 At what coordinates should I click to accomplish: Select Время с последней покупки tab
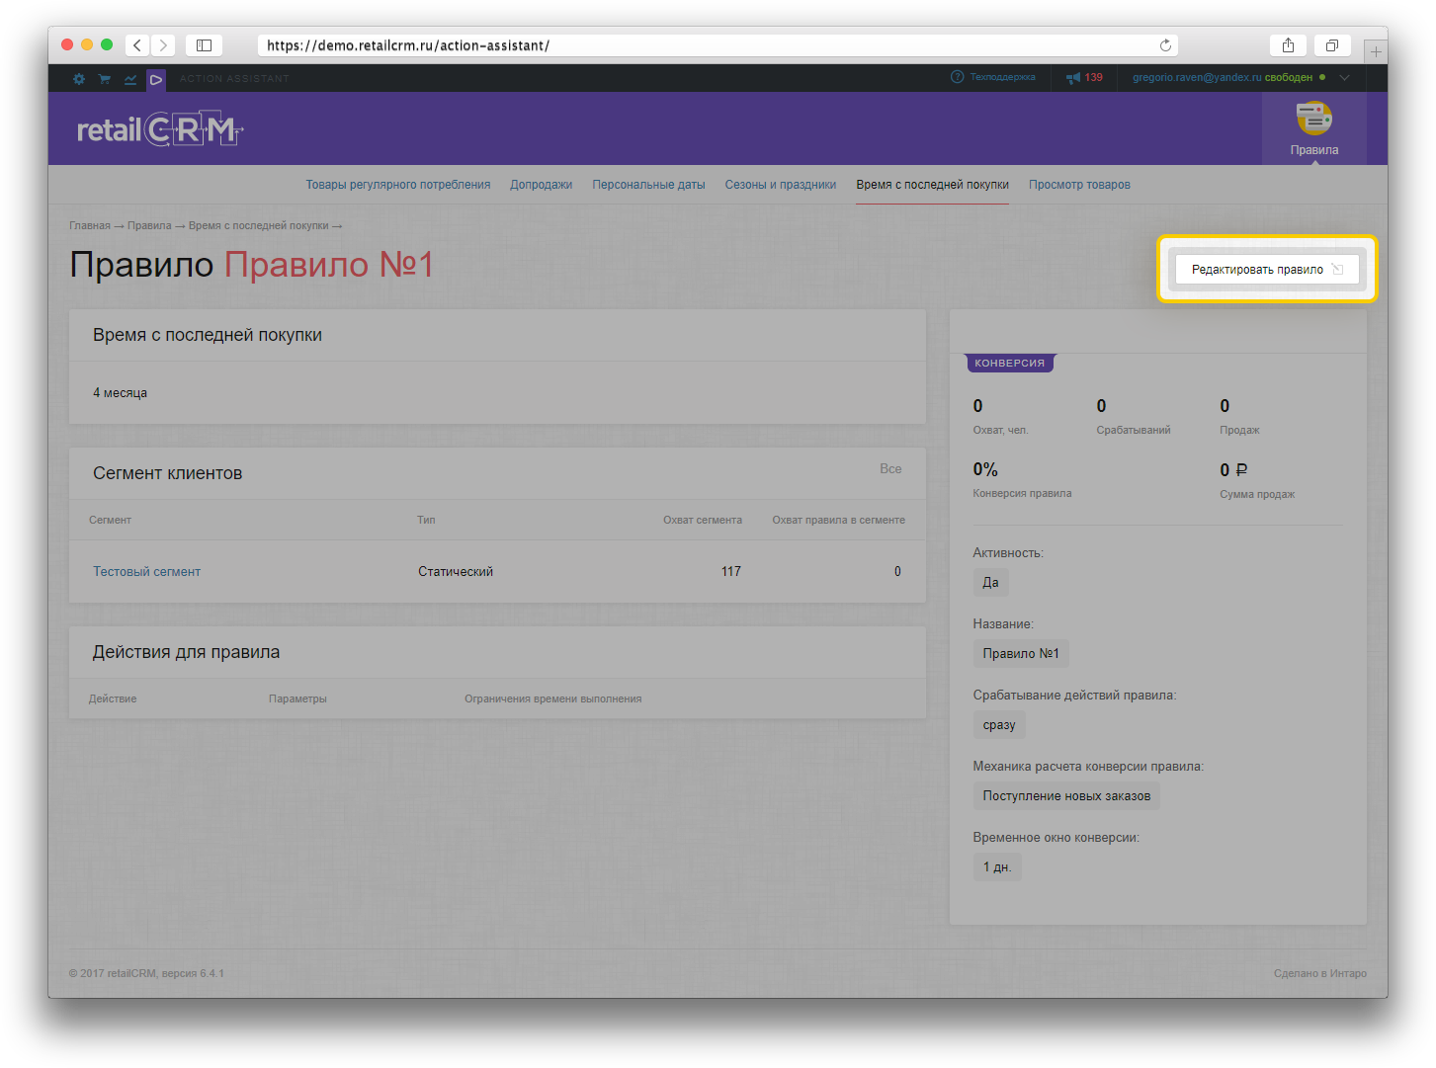click(932, 185)
